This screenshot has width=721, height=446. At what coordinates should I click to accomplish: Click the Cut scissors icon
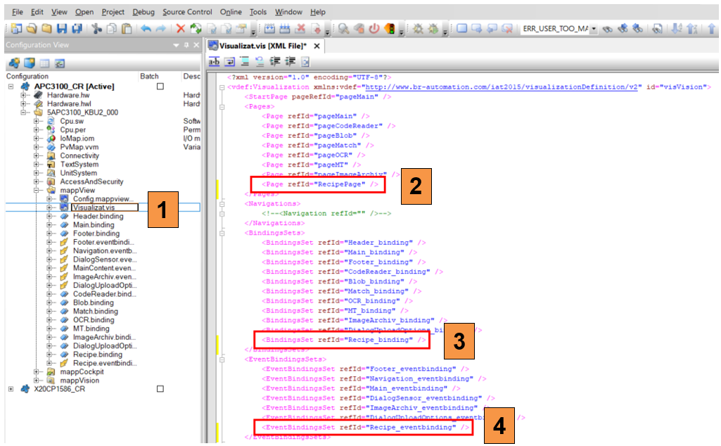point(96,29)
